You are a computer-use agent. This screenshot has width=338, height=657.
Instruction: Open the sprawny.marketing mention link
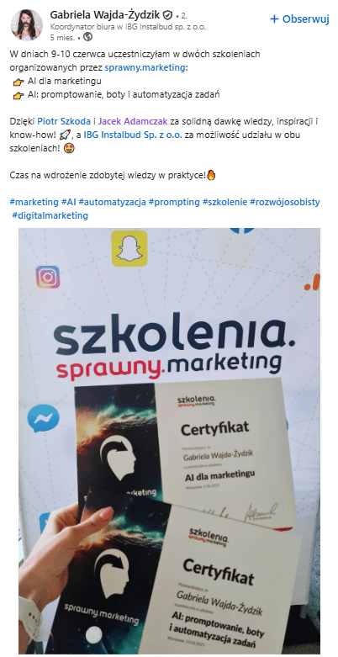[145, 68]
